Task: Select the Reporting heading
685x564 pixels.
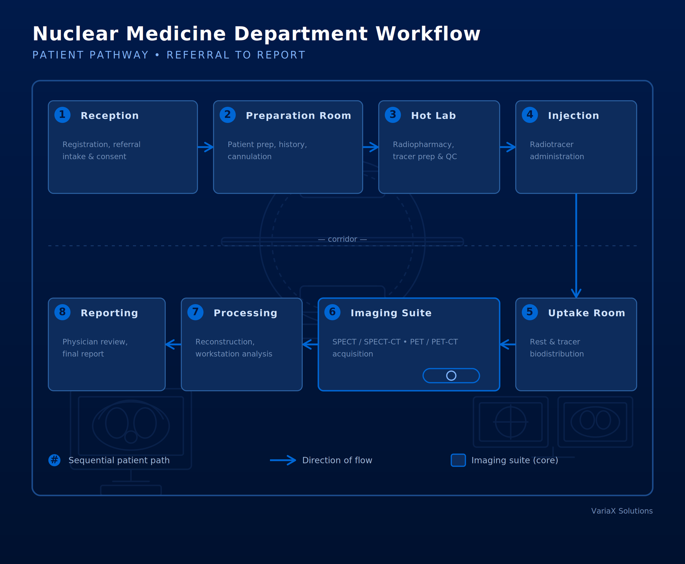Action: click(109, 313)
